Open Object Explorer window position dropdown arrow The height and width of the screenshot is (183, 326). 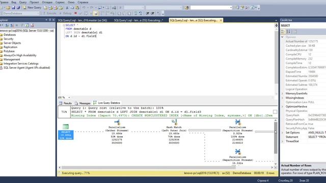pos(46,20)
